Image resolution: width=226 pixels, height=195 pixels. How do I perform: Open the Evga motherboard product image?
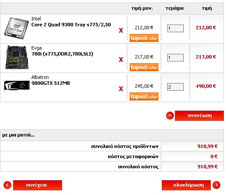(17, 57)
